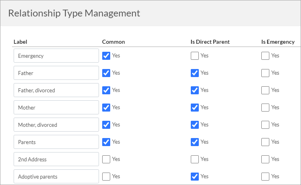Check Common for Adoptive parents row
This screenshot has width=301, height=185.
click(x=106, y=177)
